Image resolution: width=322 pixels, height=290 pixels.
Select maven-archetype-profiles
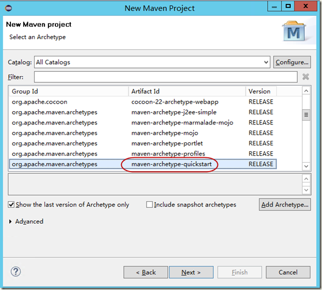[x=143, y=153]
